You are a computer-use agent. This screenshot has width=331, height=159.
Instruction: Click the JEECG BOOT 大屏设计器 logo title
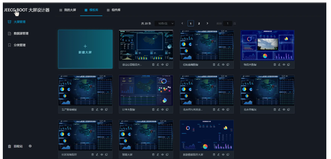26,10
